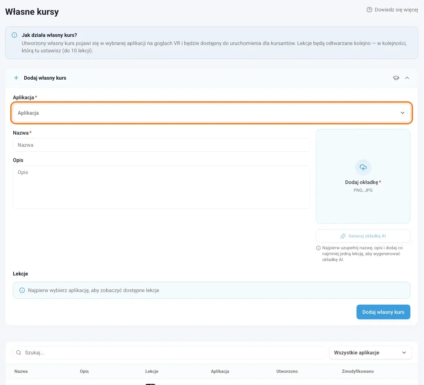The width and height of the screenshot is (424, 385).
Task: Click the info icon in the Lekcje notice
Action: 22,290
